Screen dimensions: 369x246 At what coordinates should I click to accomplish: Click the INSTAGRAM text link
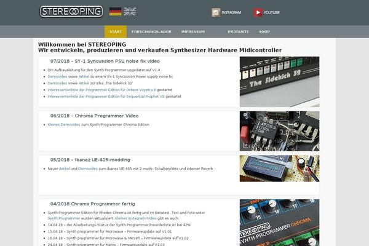[231, 12]
